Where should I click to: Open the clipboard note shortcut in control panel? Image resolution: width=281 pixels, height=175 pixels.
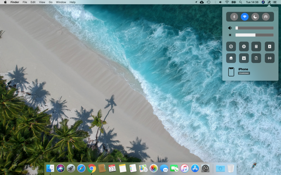(256, 58)
